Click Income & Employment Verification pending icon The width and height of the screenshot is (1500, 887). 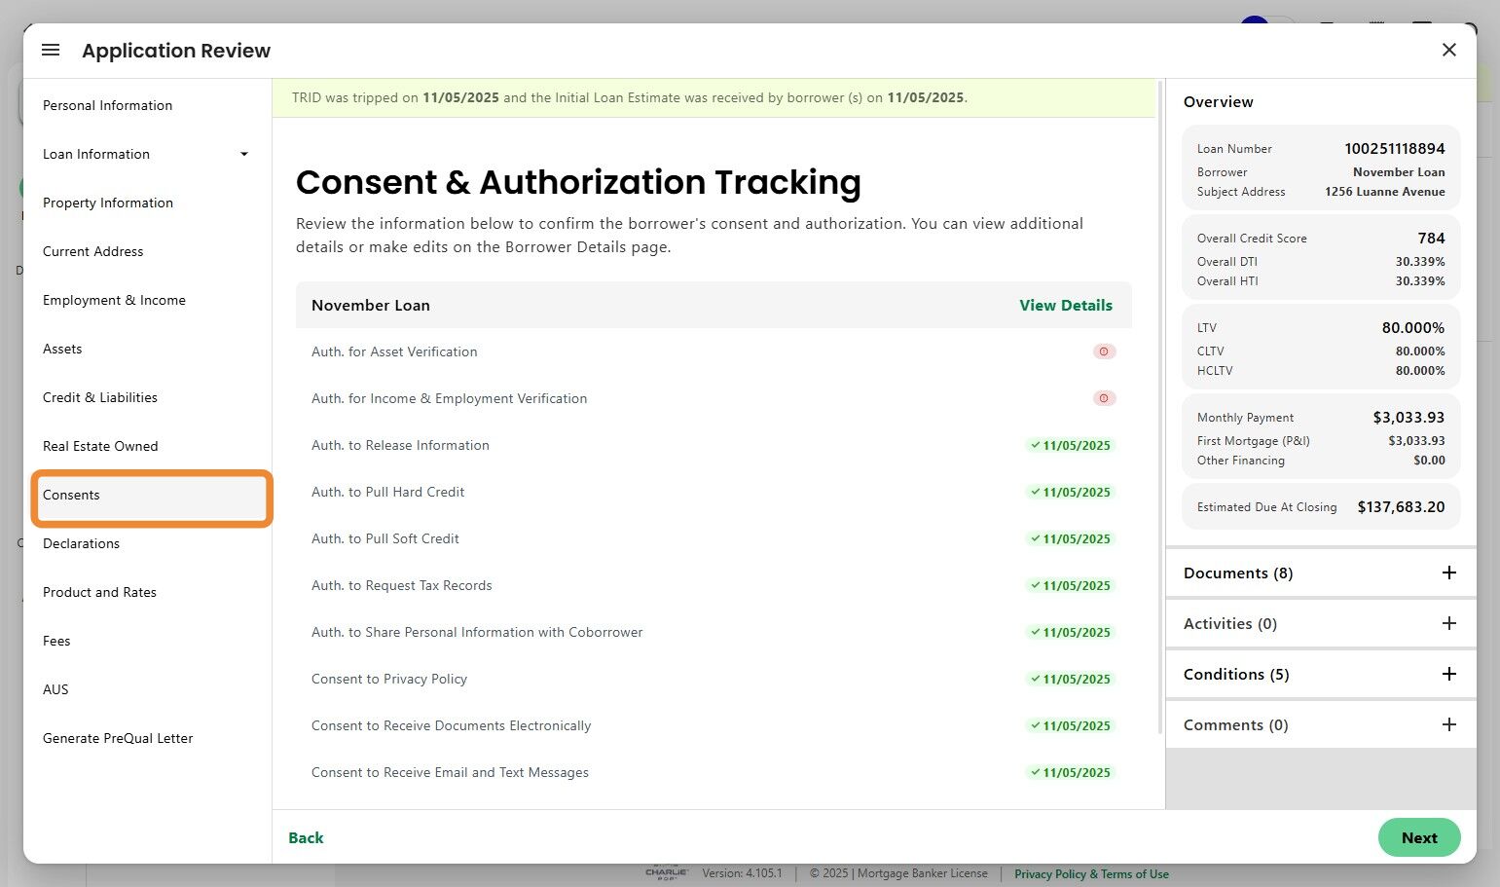click(x=1104, y=398)
